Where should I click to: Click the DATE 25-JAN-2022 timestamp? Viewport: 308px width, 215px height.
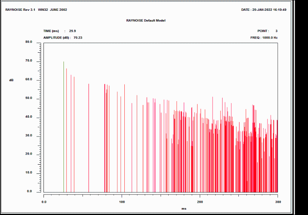click(264, 10)
